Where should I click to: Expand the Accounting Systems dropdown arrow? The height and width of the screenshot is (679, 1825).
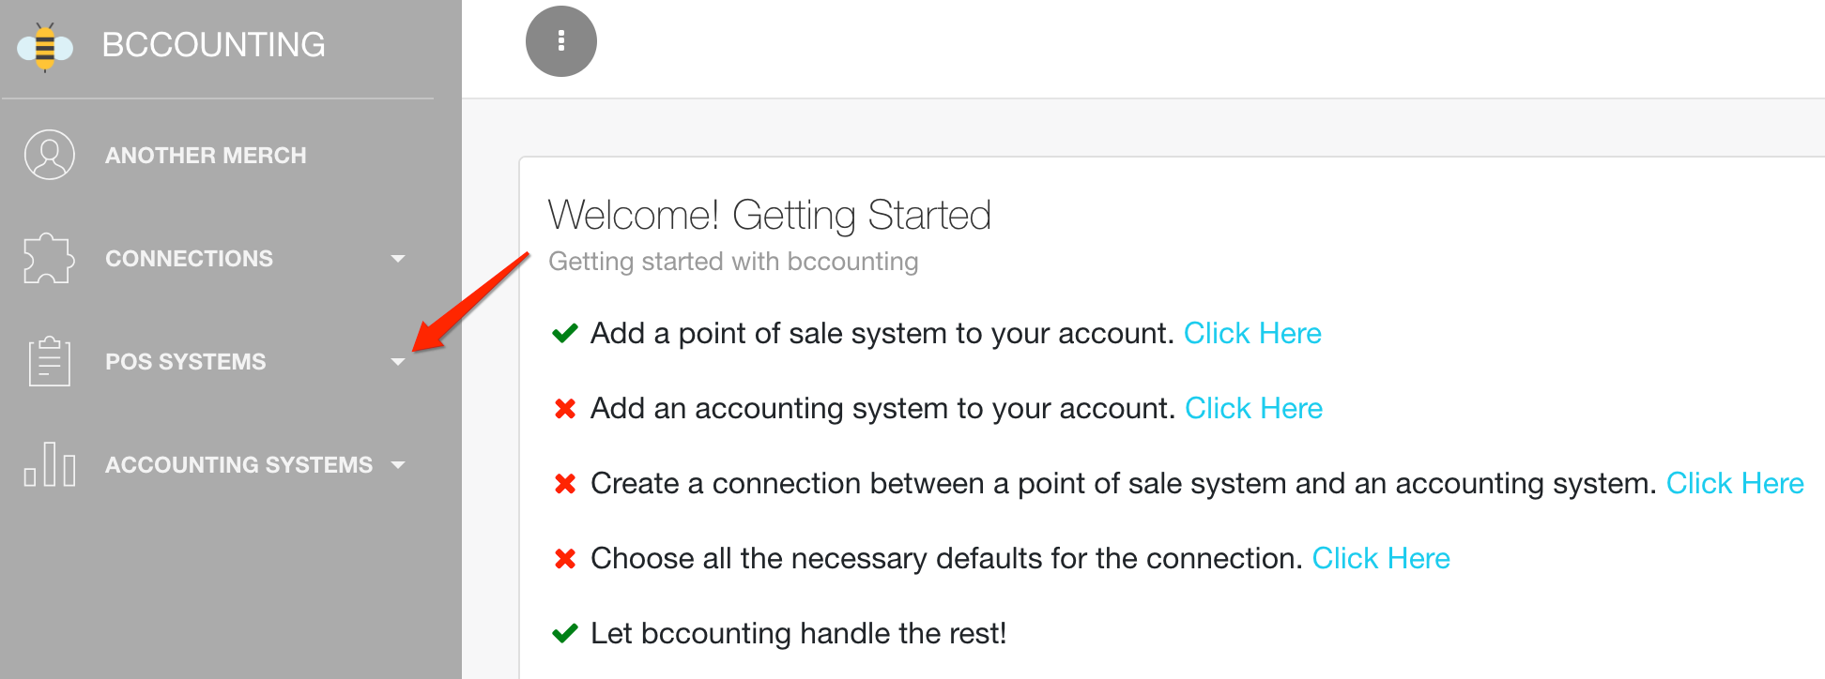tap(398, 465)
